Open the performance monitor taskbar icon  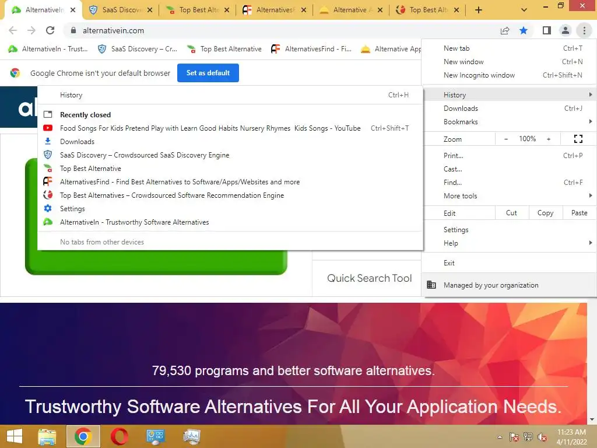pyautogui.click(x=191, y=436)
